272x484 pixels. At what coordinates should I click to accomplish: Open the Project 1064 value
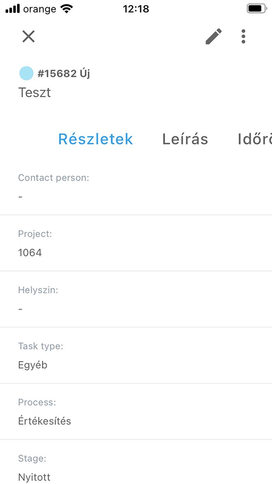(30, 253)
